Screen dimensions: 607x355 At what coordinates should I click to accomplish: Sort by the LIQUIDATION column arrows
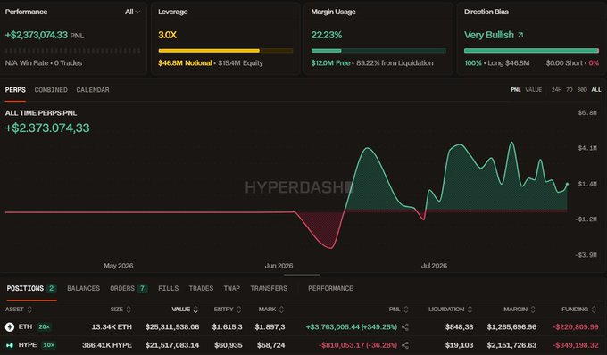470,310
